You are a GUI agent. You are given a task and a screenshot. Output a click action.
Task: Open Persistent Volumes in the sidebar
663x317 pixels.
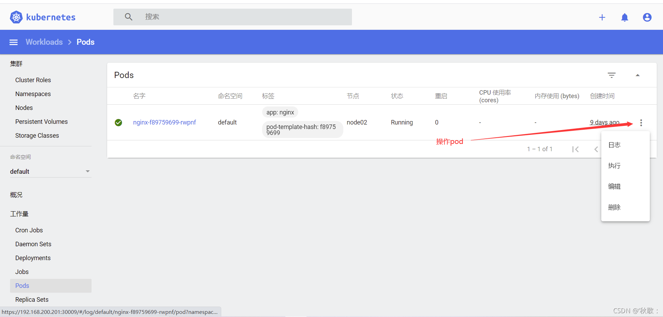point(41,122)
